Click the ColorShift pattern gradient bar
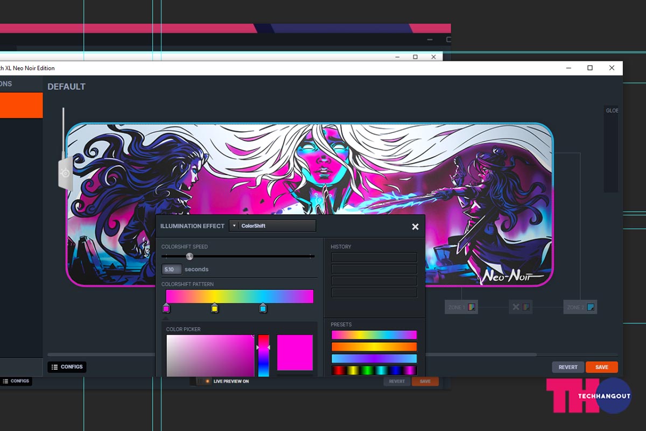This screenshot has width=646, height=431. [240, 296]
